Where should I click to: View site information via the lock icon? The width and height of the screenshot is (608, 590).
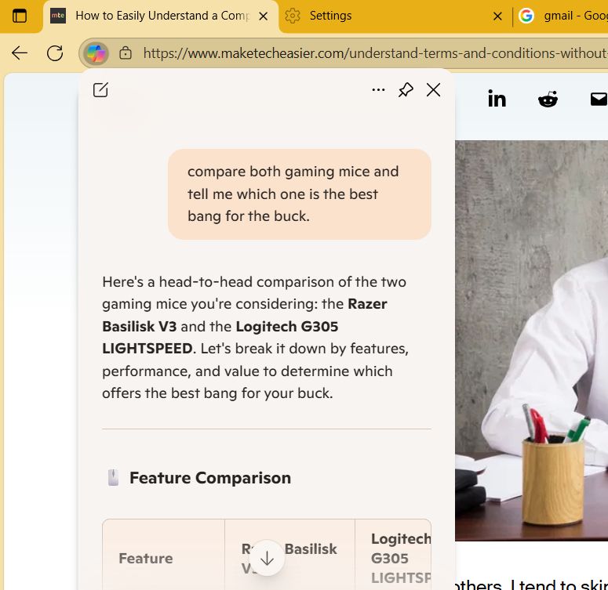tap(126, 53)
